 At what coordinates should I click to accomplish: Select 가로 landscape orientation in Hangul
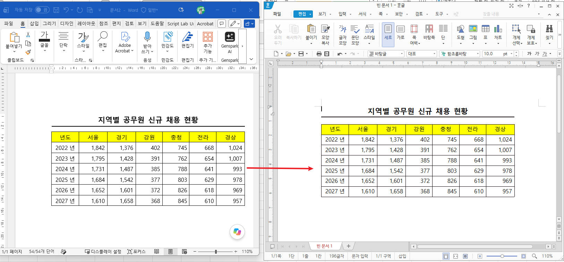click(401, 32)
